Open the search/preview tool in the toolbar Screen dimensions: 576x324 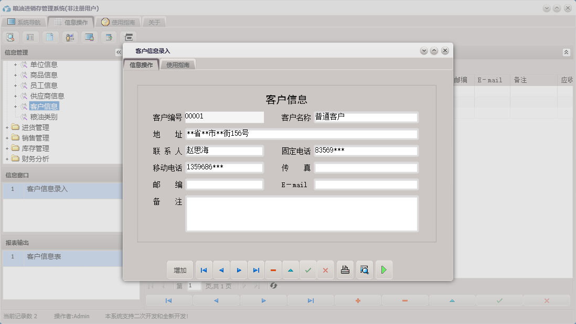coord(10,37)
